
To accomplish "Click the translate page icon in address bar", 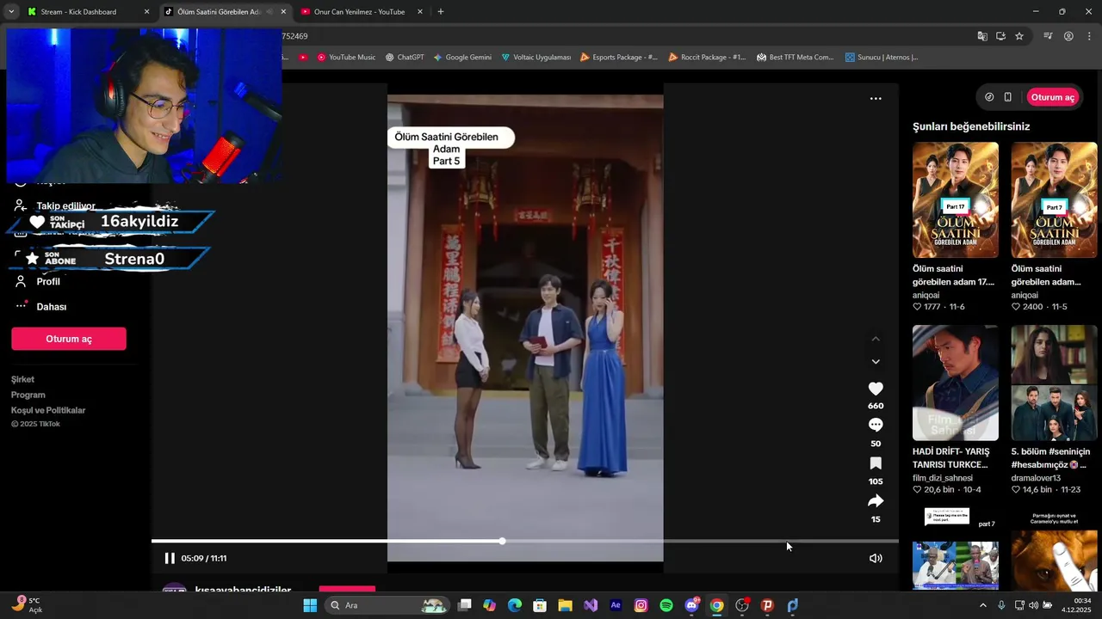I will click(x=982, y=36).
